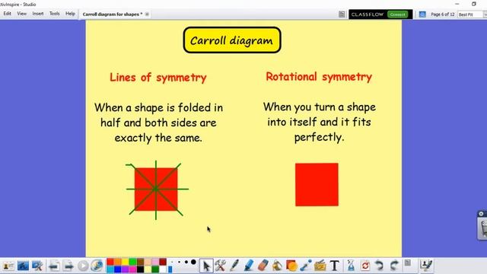Pick the dark green color swatch
This screenshot has width=487, height=274.
click(155, 269)
